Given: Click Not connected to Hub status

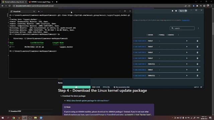Looking at the screenshot, I should tap(121, 87).
